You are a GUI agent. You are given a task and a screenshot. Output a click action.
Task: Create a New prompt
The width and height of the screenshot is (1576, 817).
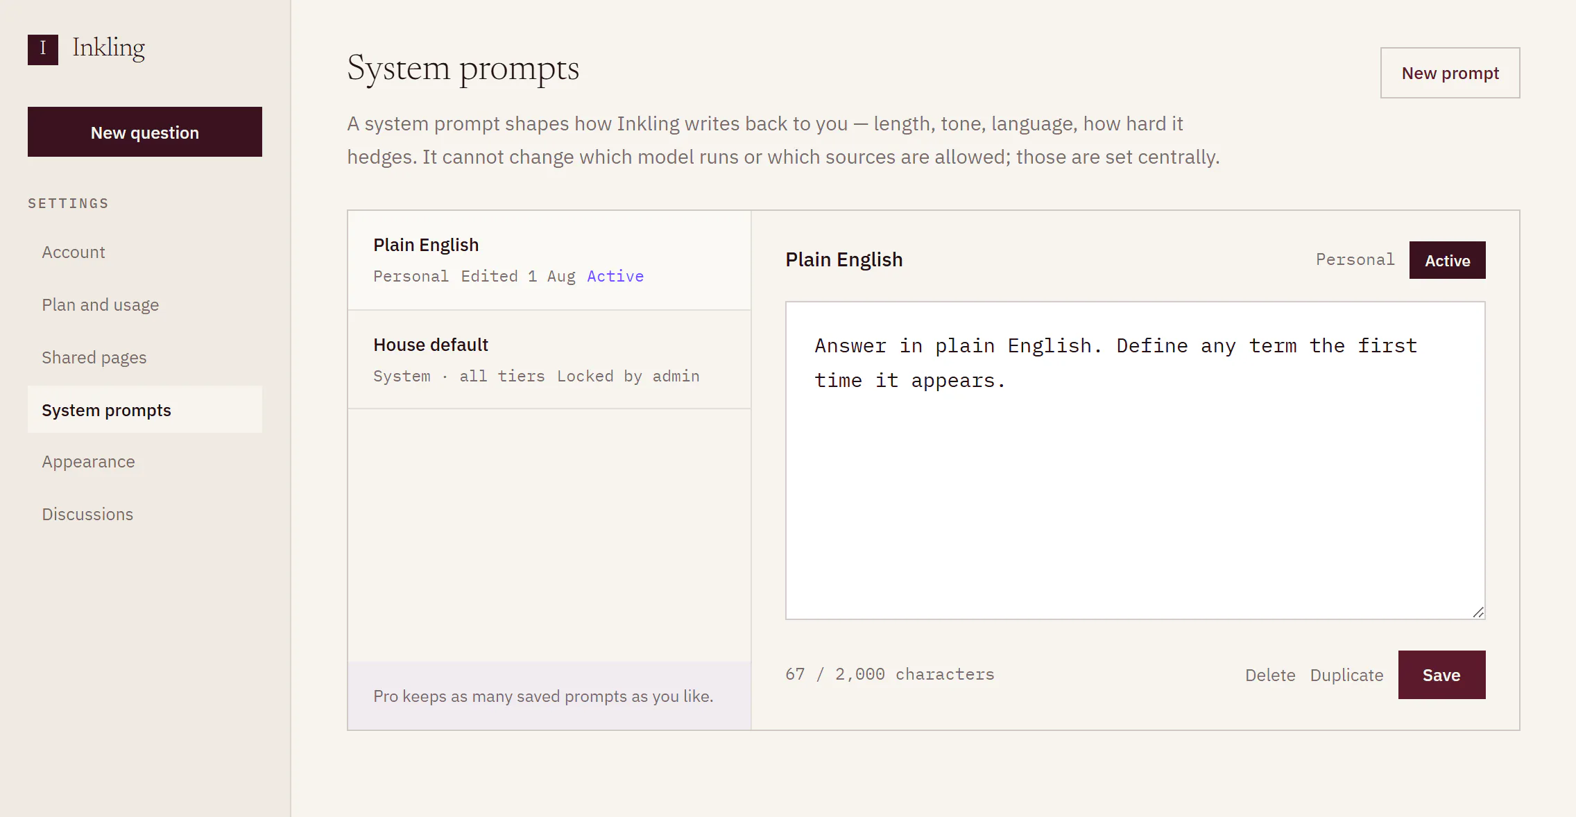tap(1450, 73)
